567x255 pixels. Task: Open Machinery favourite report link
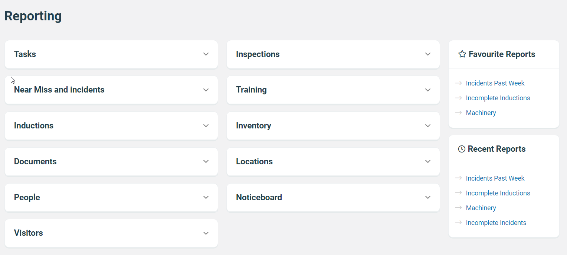tap(481, 113)
